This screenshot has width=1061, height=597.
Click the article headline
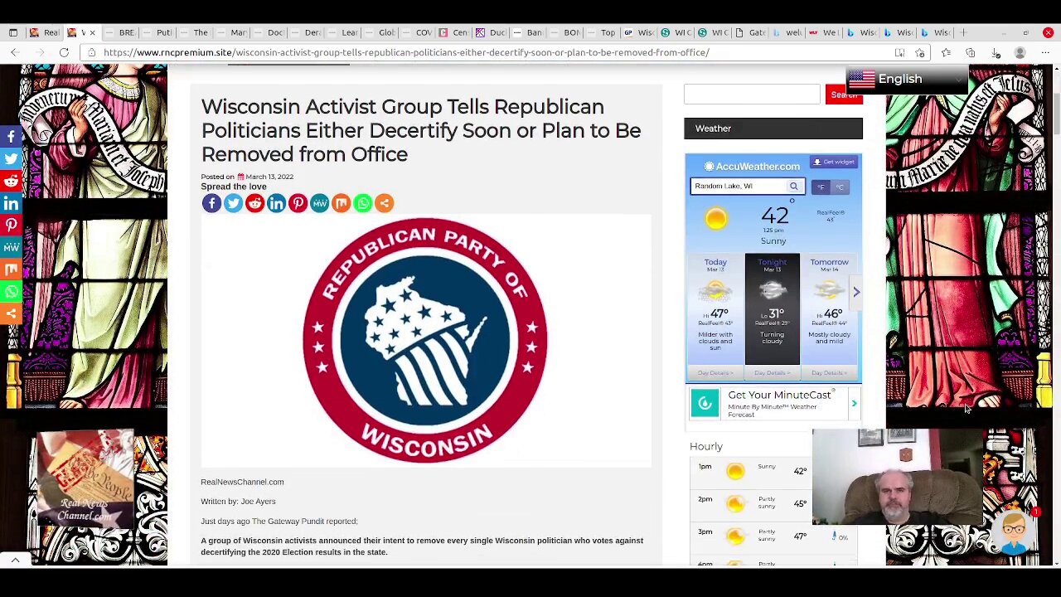point(421,130)
